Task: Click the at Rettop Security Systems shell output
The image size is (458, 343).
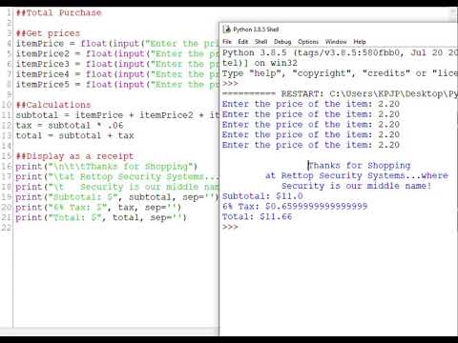Action: [357, 175]
